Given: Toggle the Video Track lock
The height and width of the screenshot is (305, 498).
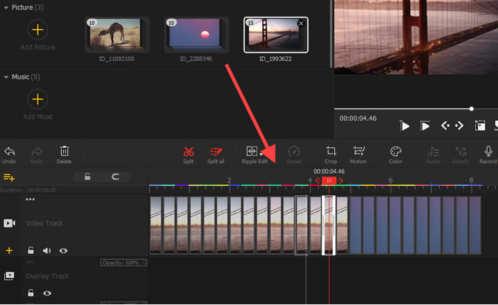Looking at the screenshot, I should (x=30, y=250).
